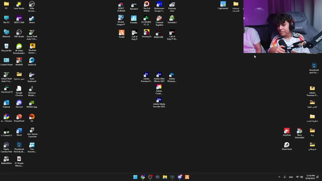This screenshot has width=322, height=181.
Task: Select the Chained Together game icon
Action: coord(159,21)
